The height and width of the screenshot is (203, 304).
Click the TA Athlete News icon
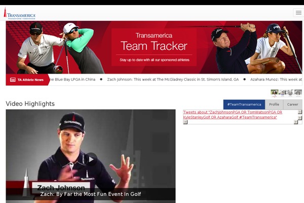(13, 80)
